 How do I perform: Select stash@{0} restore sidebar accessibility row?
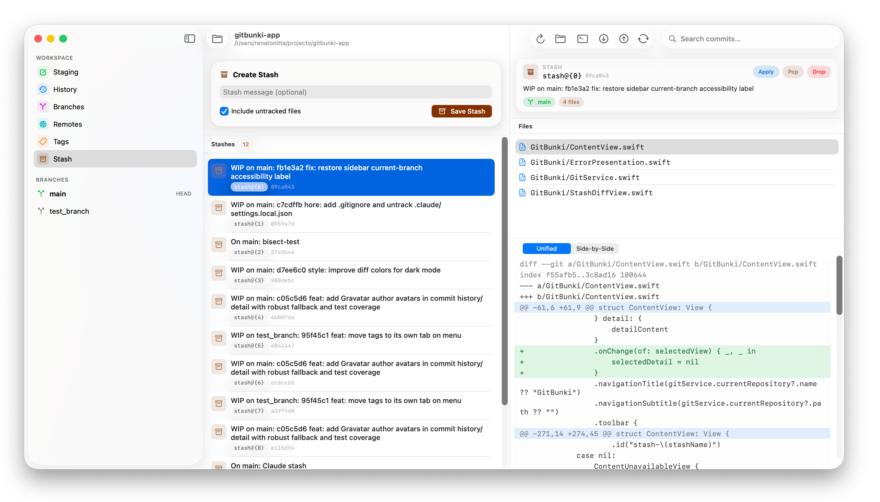(351, 177)
